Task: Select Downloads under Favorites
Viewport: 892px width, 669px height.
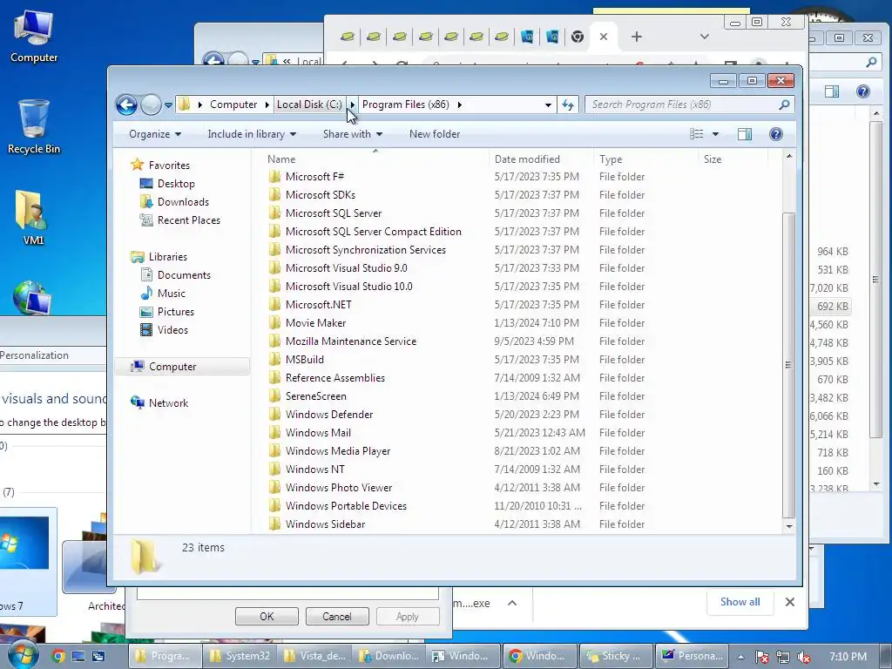Action: click(x=183, y=202)
